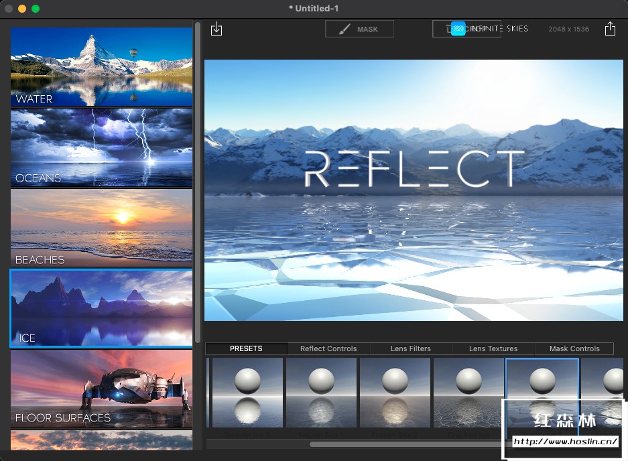Apply the Smooth Ice 3 preset
Viewport: 628px width, 461px height.
click(247, 393)
